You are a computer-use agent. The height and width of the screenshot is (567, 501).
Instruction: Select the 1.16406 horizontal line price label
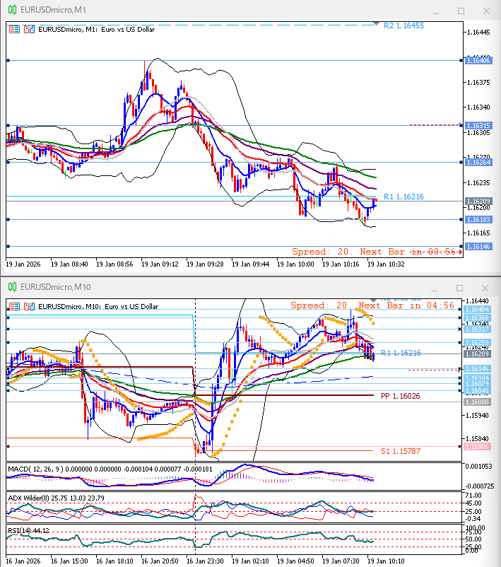point(478,61)
